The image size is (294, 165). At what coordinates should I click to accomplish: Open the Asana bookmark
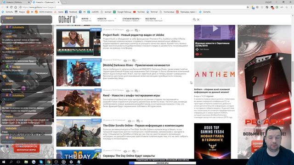pos(59,12)
